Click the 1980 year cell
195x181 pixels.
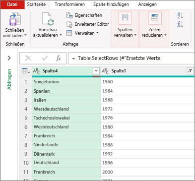coord(148,127)
